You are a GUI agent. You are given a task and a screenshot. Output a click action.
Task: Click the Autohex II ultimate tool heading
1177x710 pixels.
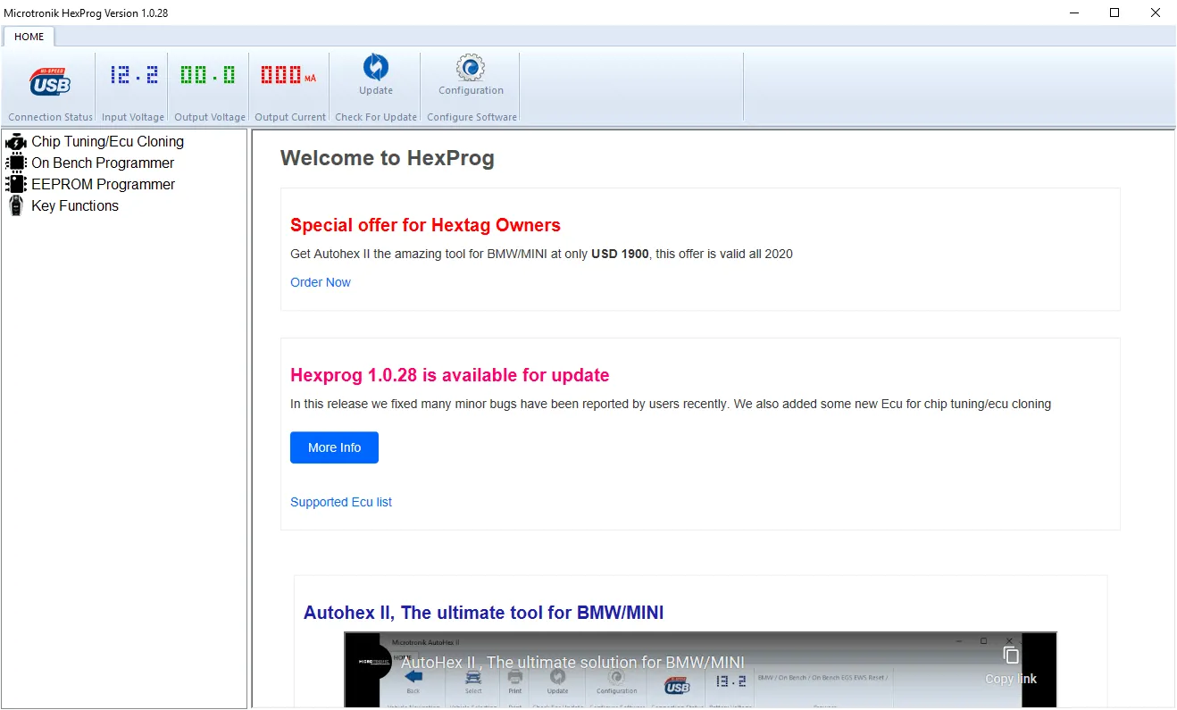(x=483, y=613)
